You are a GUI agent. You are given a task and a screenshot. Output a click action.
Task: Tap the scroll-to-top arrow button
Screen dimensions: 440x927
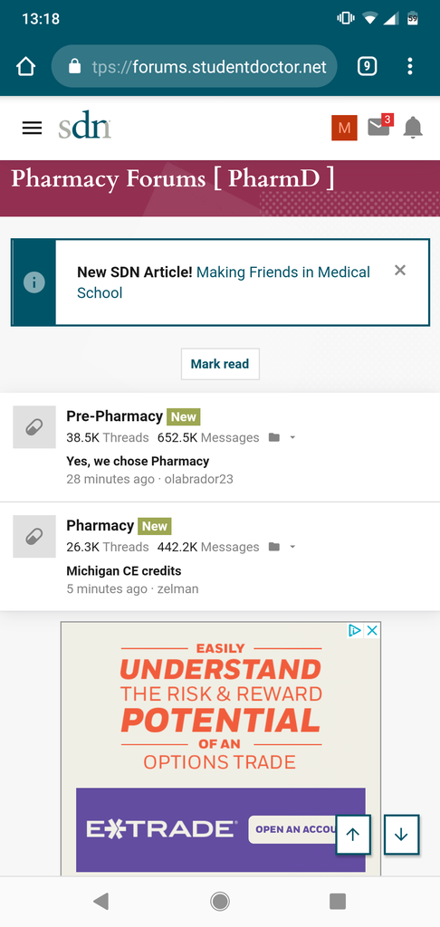click(353, 834)
